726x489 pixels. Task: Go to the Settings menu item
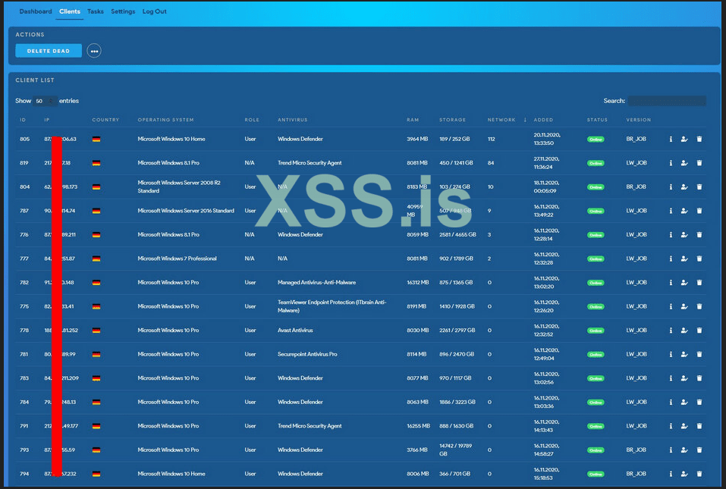point(123,12)
